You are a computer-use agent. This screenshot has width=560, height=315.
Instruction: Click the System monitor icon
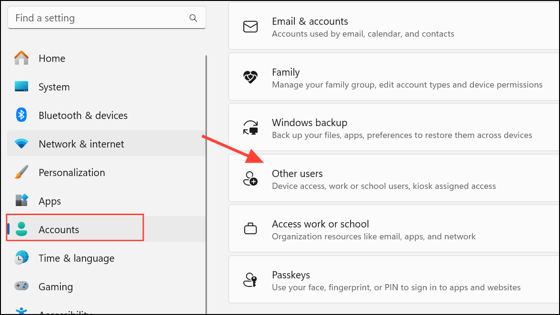point(21,86)
